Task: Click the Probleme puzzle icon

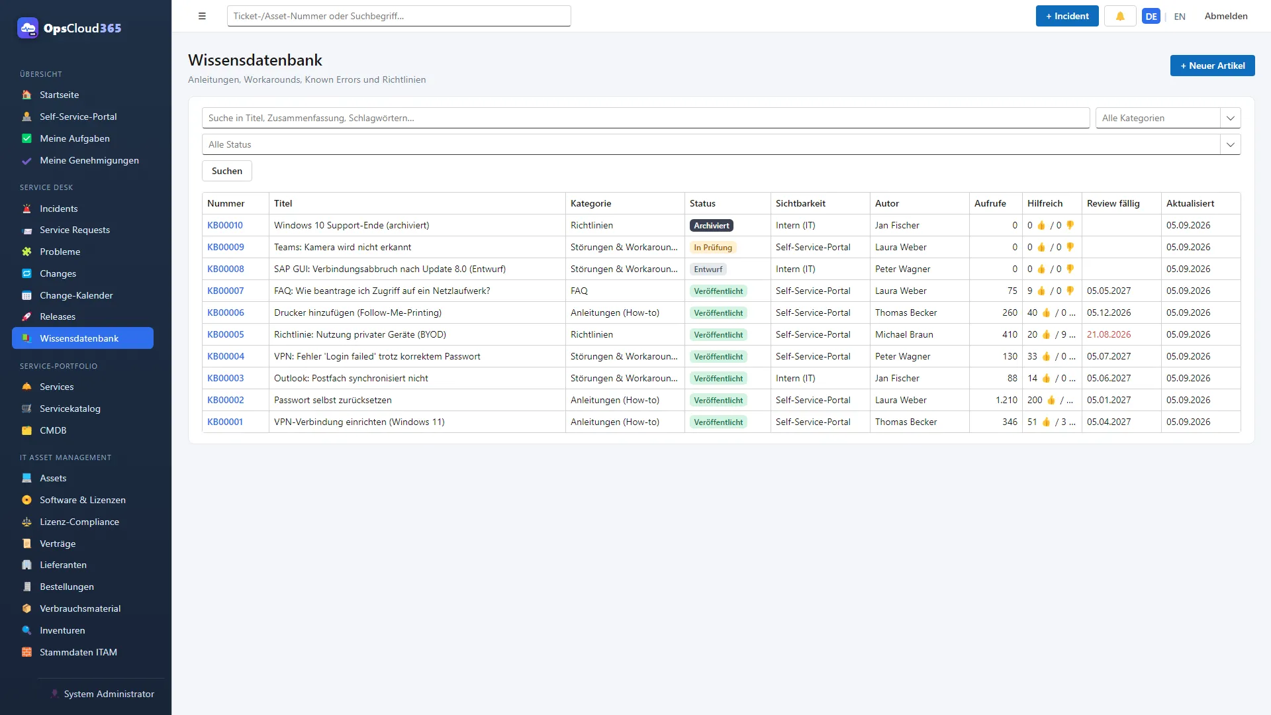Action: point(26,252)
